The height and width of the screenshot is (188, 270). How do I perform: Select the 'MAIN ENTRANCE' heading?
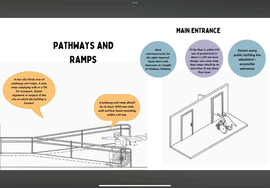[x=198, y=31]
